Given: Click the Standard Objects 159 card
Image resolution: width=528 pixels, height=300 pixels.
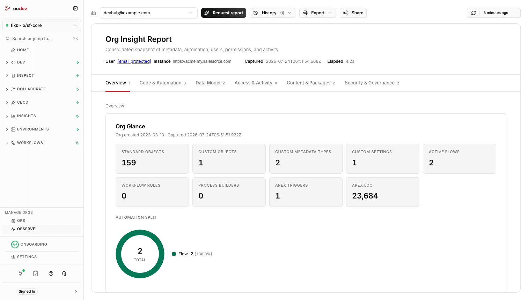Looking at the screenshot, I should (x=152, y=159).
